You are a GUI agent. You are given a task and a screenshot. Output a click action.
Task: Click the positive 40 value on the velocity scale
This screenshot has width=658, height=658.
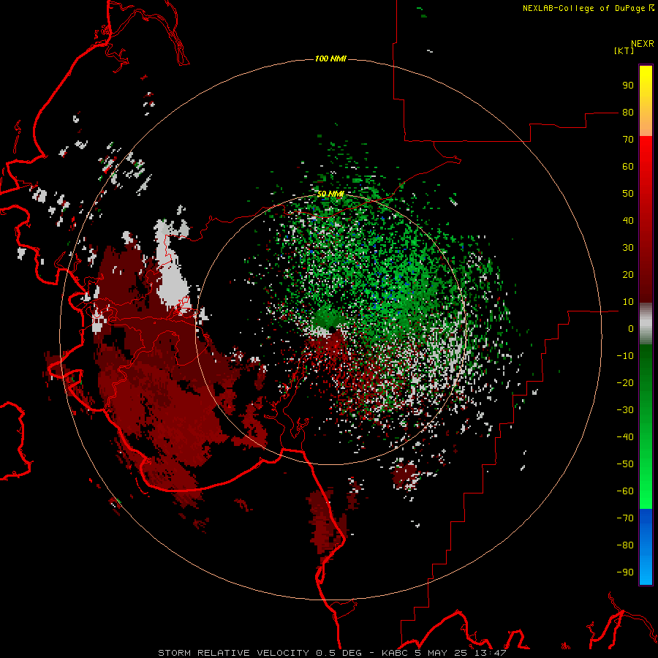pyautogui.click(x=628, y=221)
